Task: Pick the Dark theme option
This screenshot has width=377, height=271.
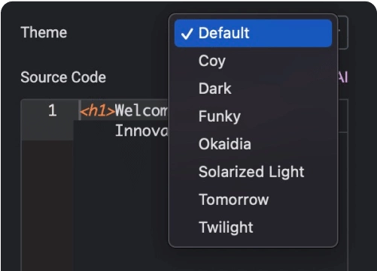Action: (253, 89)
